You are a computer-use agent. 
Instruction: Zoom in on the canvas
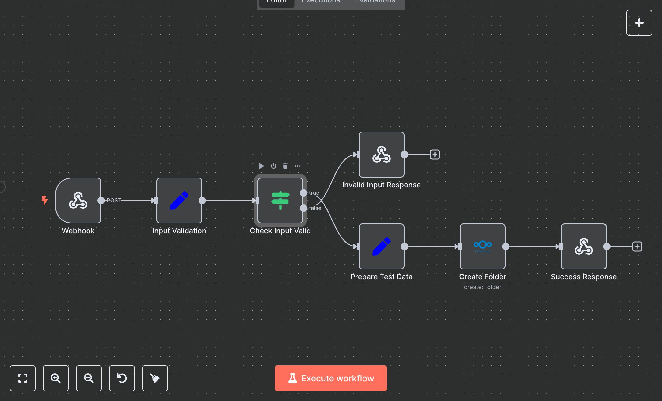[x=56, y=378]
